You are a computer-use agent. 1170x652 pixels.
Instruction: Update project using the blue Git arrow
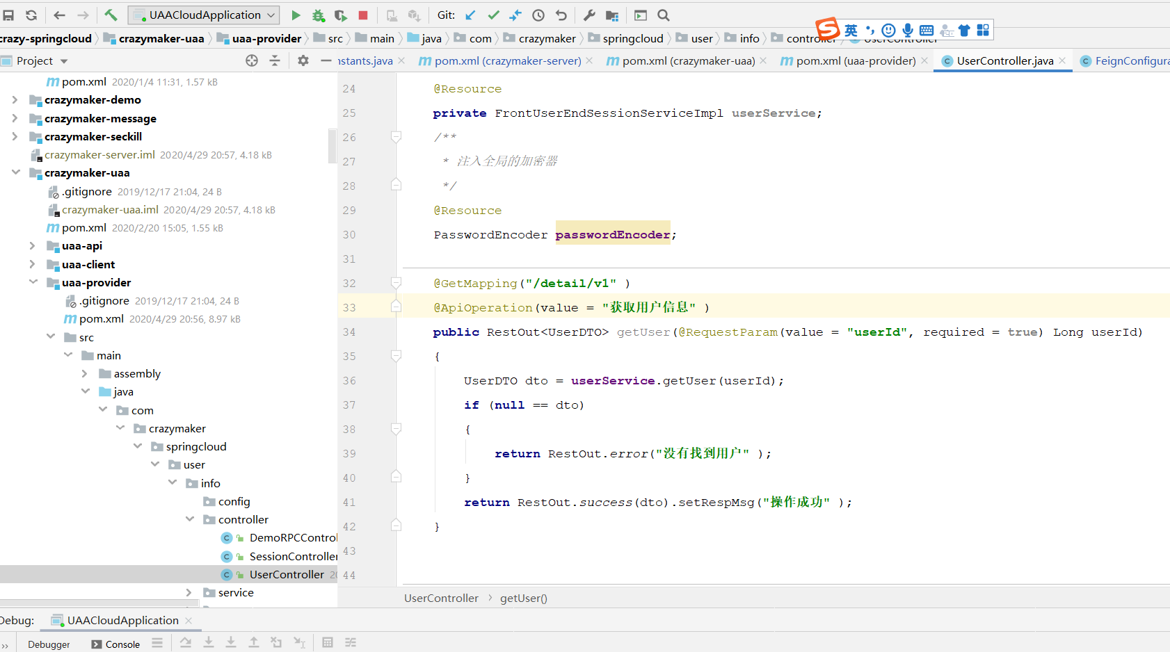pos(471,15)
